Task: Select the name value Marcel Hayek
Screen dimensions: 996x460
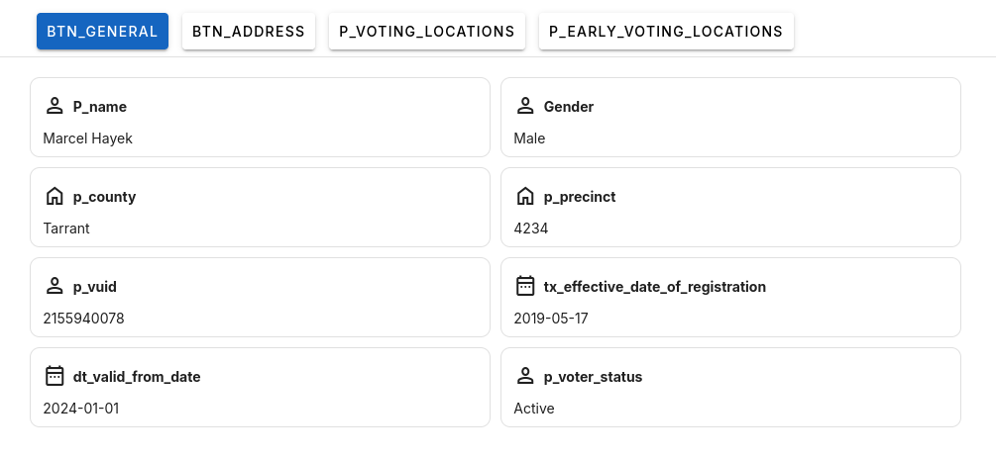Action: 88,138
